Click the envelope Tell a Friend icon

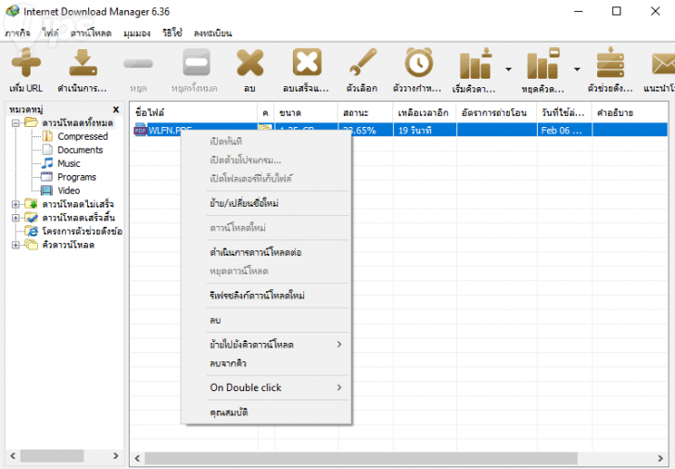click(663, 64)
